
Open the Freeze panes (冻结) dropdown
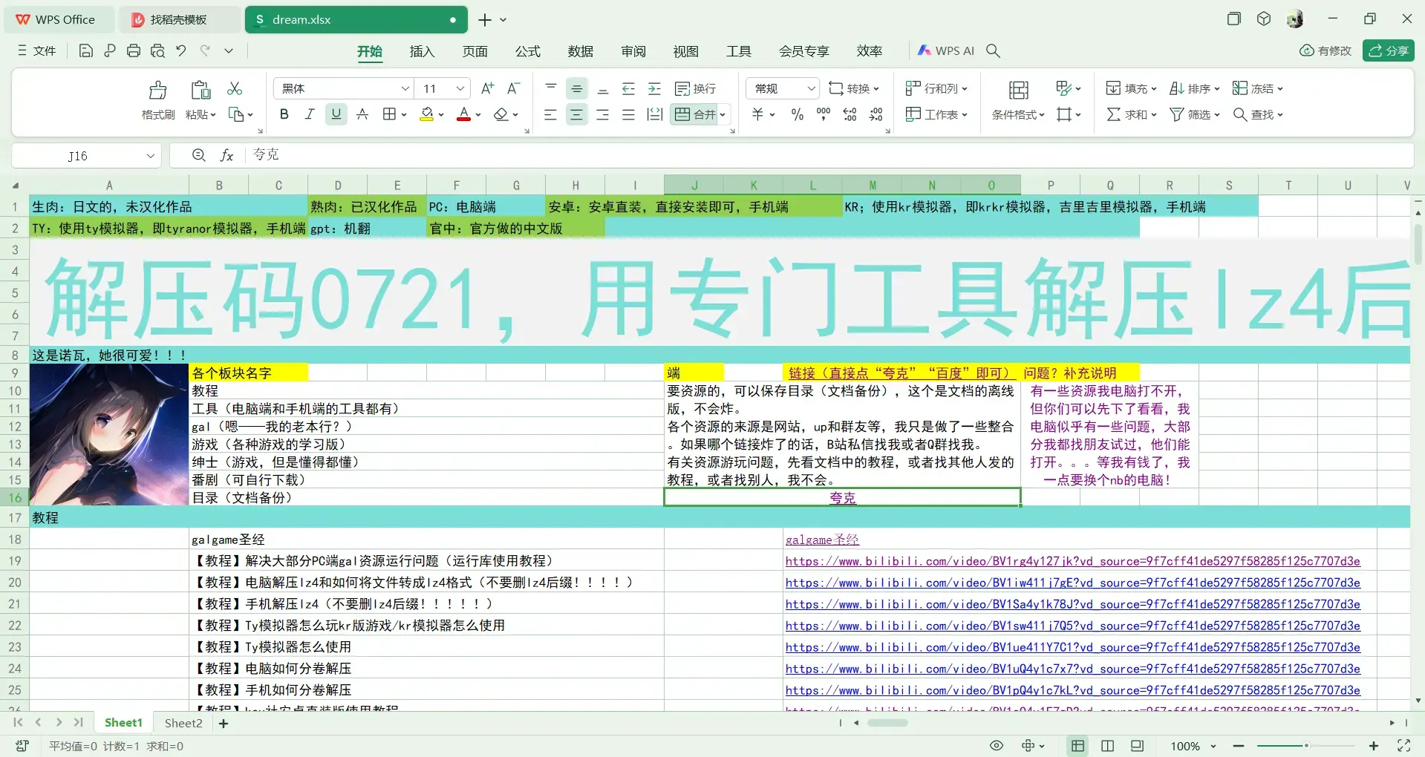coord(1257,88)
